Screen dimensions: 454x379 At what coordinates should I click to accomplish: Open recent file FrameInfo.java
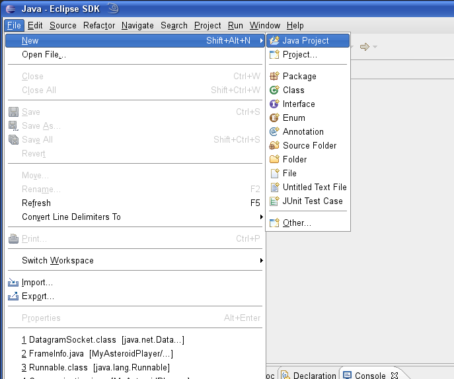[x=135, y=353]
